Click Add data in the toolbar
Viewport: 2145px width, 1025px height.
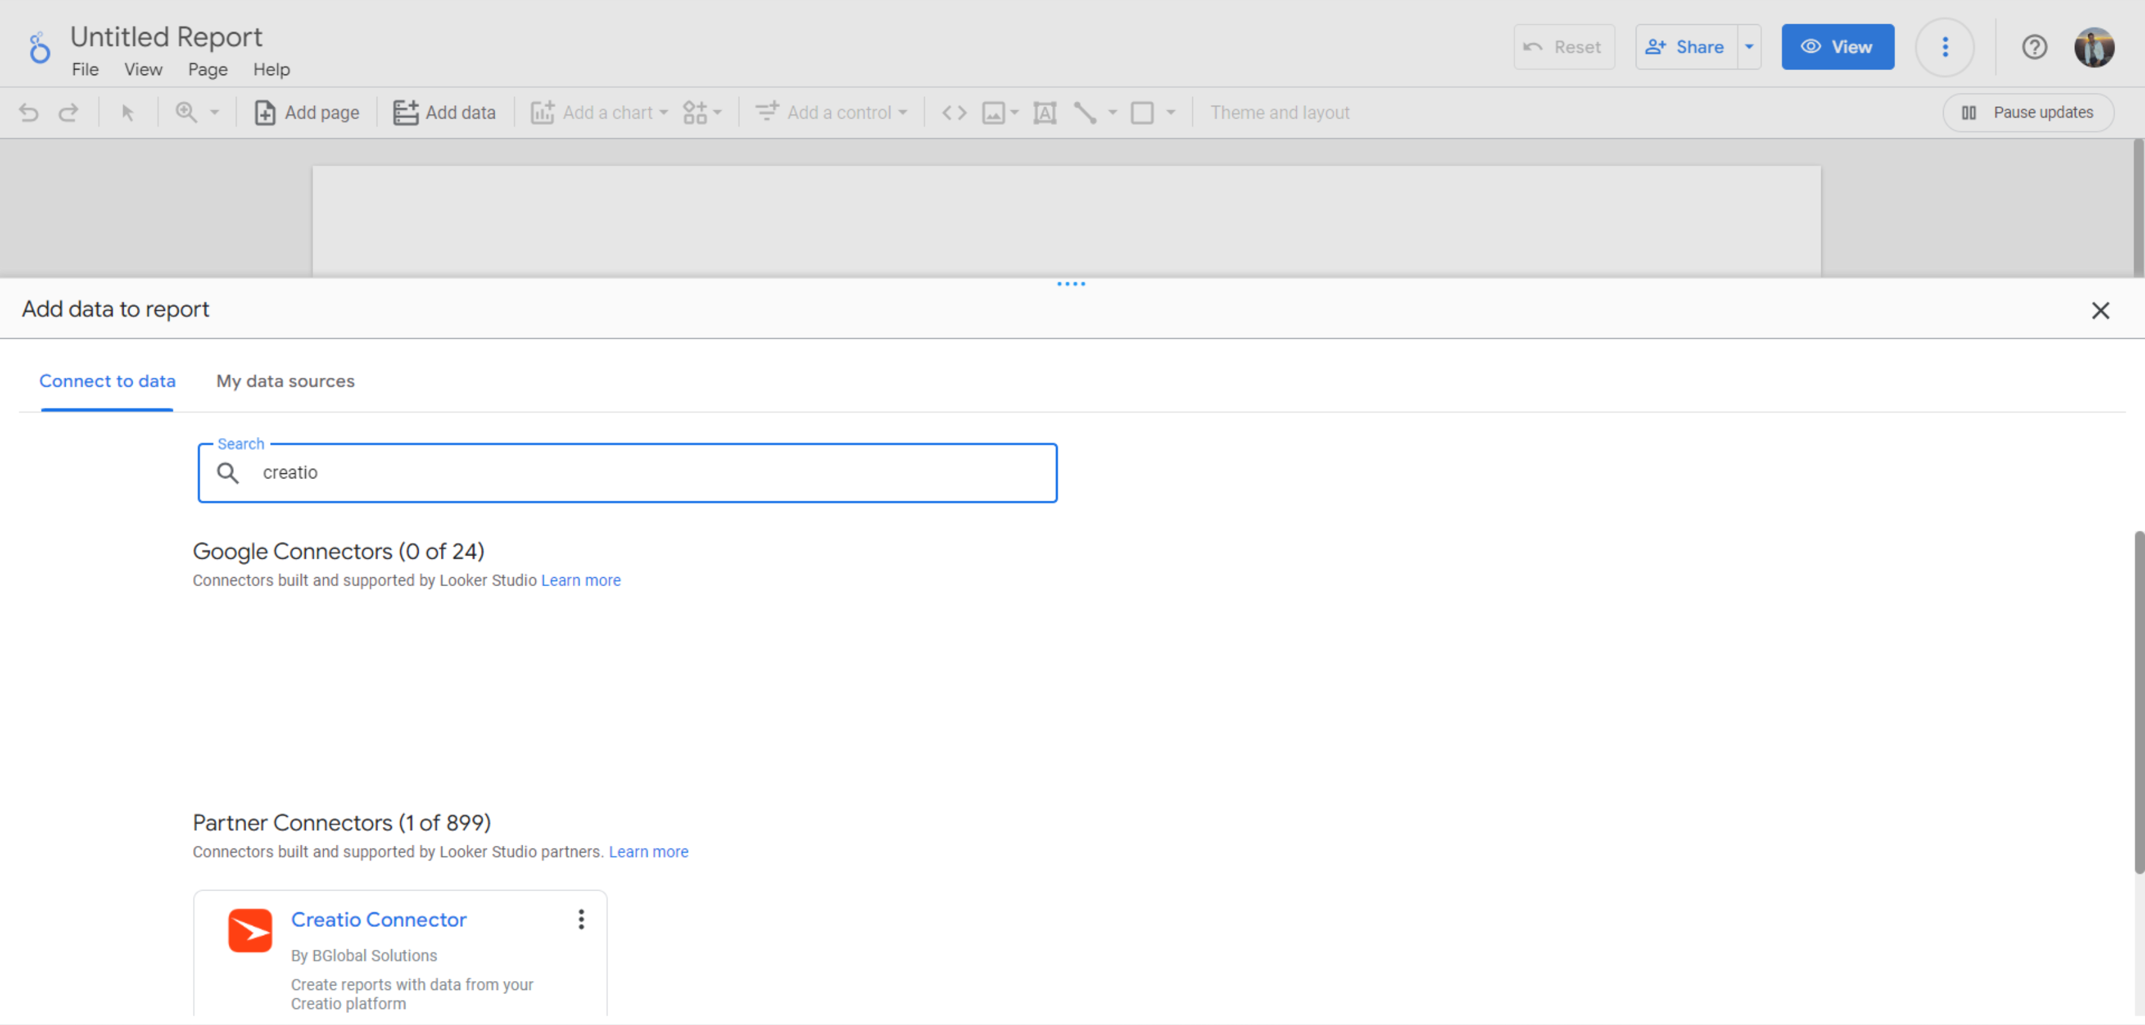click(x=444, y=112)
